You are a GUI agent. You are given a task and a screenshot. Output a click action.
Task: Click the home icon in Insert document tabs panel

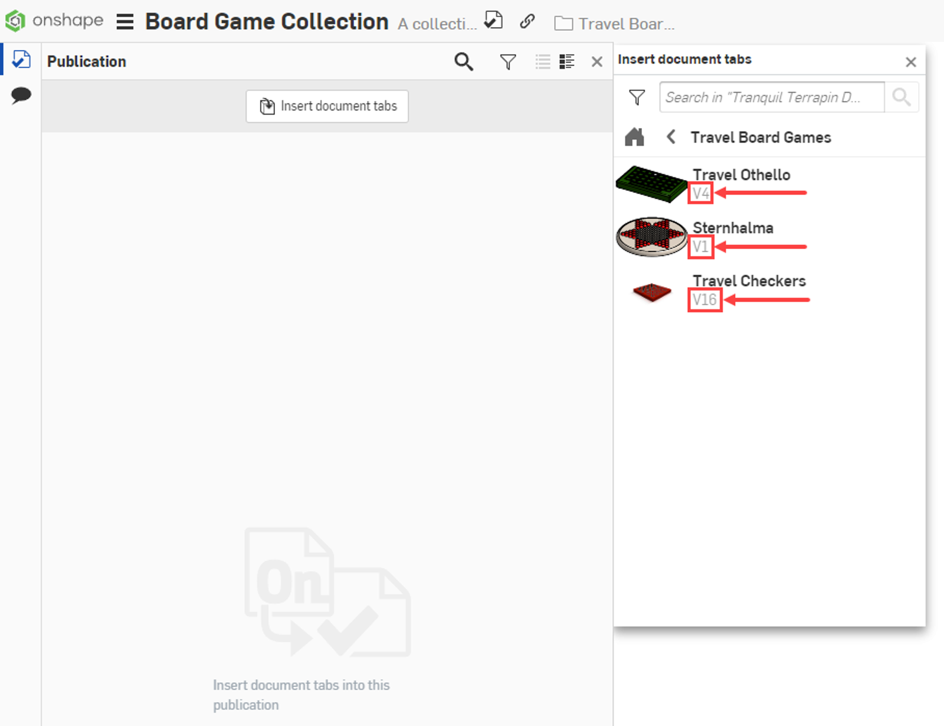click(x=634, y=136)
